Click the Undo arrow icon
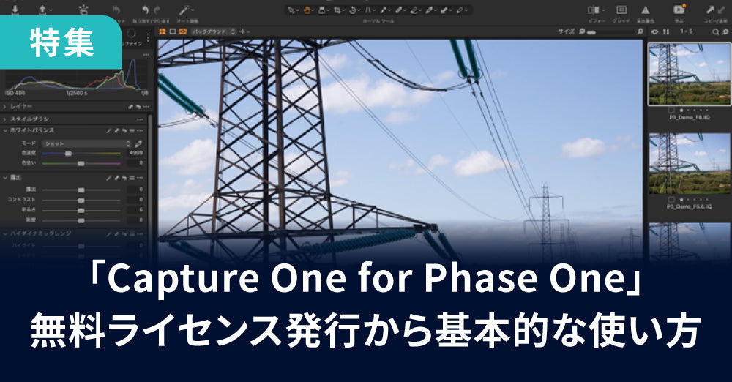Screen dimensions: 732x382 146,10
